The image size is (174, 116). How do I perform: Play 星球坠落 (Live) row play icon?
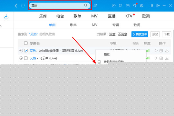pyautogui.click(x=156, y=51)
